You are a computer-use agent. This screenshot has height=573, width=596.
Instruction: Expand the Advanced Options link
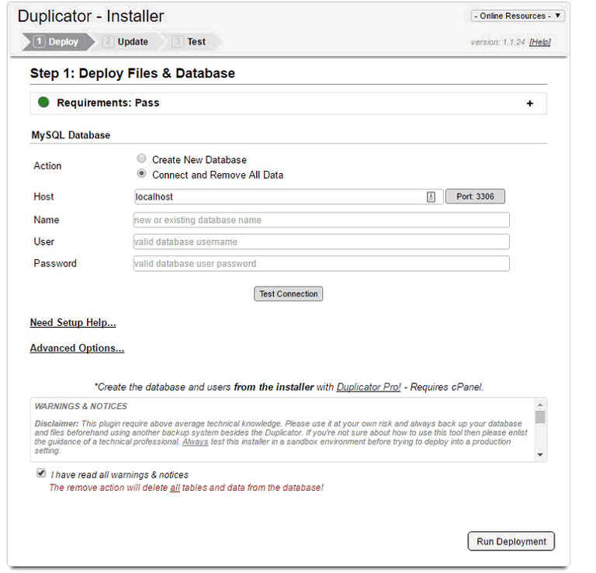click(x=77, y=349)
